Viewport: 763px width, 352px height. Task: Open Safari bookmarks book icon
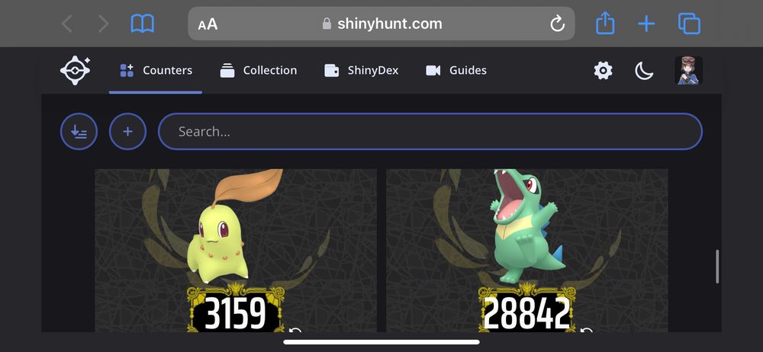pyautogui.click(x=142, y=24)
